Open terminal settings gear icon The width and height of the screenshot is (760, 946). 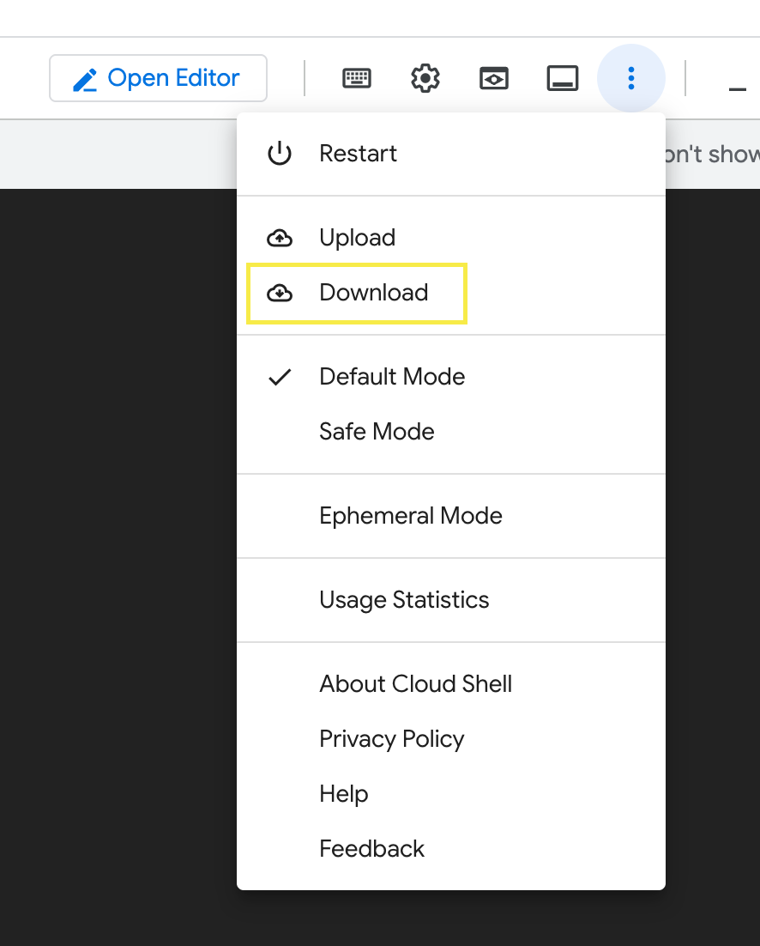pos(425,78)
